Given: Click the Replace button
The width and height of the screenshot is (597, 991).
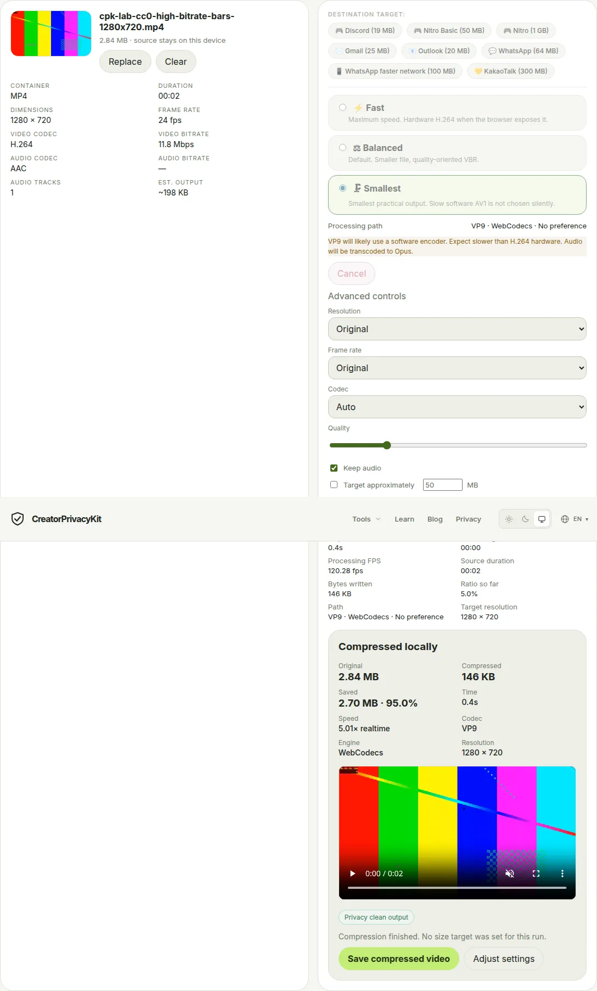Looking at the screenshot, I should [x=125, y=61].
